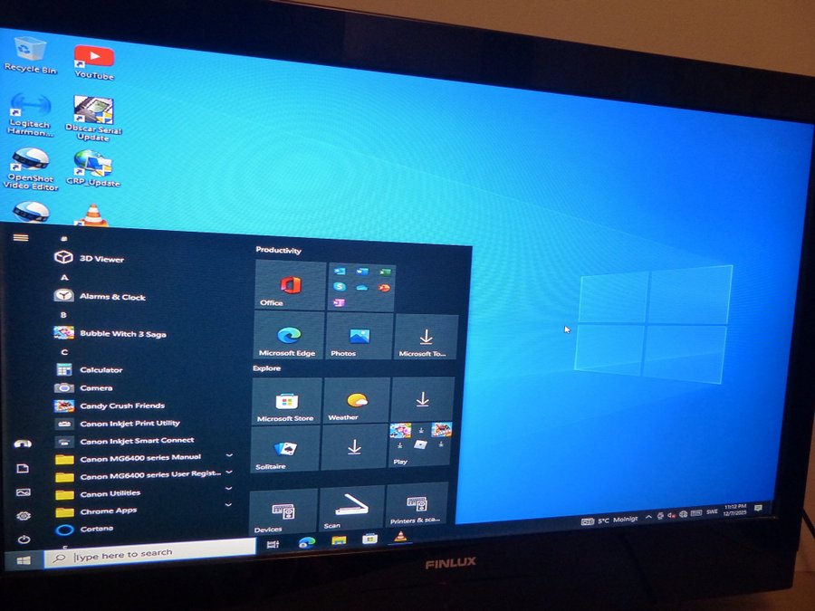
Task: Expand the Start hamburger menu
Action: (x=20, y=238)
